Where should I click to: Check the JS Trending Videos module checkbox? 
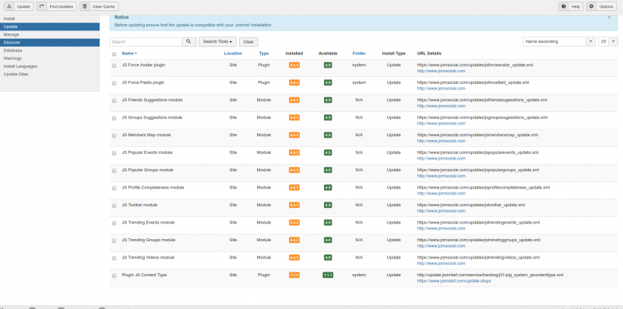(114, 258)
